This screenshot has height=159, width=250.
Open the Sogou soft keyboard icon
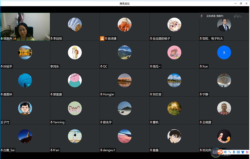pyautogui.click(x=238, y=152)
